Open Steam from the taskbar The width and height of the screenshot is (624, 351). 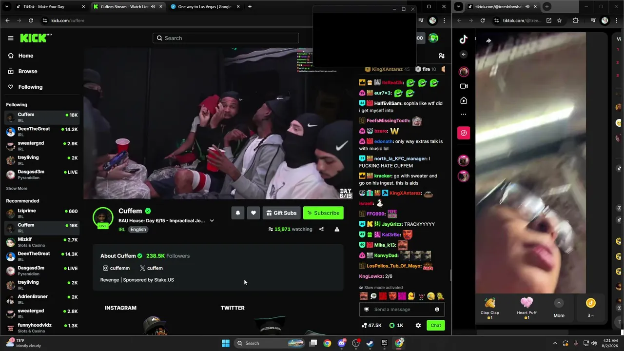[370, 343]
